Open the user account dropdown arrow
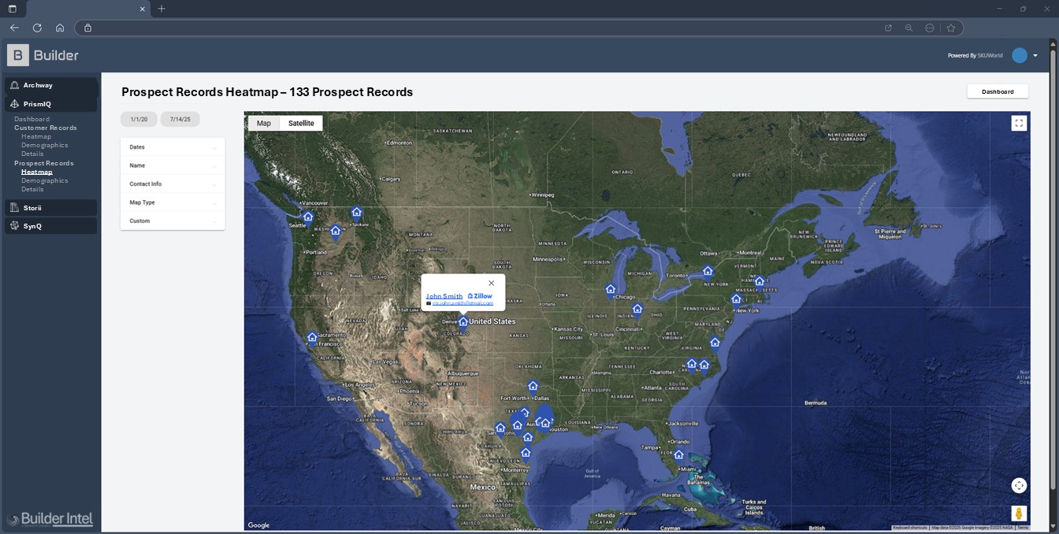This screenshot has width=1059, height=534. click(x=1035, y=56)
